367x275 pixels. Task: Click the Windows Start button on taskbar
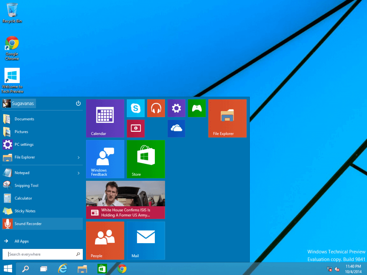(x=8, y=269)
